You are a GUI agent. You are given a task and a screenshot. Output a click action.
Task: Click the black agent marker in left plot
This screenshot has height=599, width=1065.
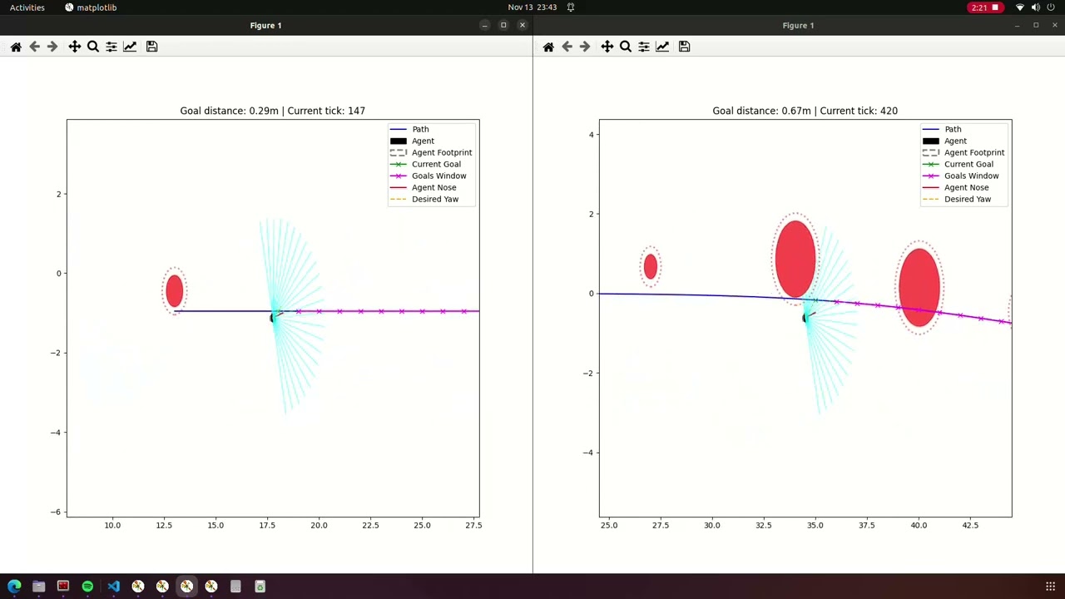(x=272, y=317)
